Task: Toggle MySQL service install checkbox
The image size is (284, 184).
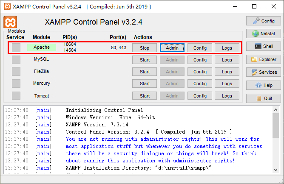Action: pos(16,60)
